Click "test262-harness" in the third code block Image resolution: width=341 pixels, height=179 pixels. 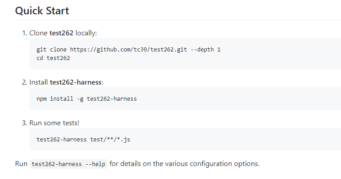click(x=62, y=139)
